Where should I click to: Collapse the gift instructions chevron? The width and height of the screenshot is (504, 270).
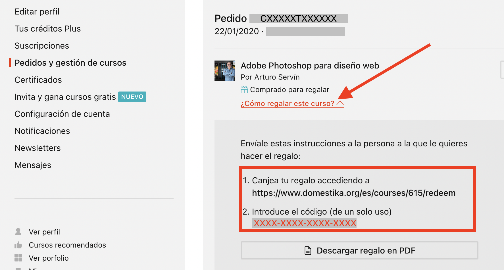click(340, 103)
